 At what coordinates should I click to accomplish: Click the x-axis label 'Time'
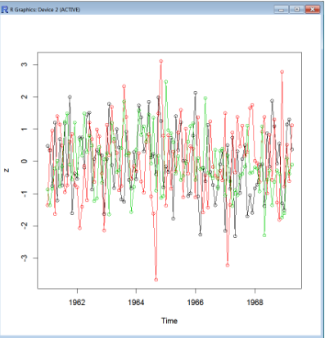click(x=169, y=321)
